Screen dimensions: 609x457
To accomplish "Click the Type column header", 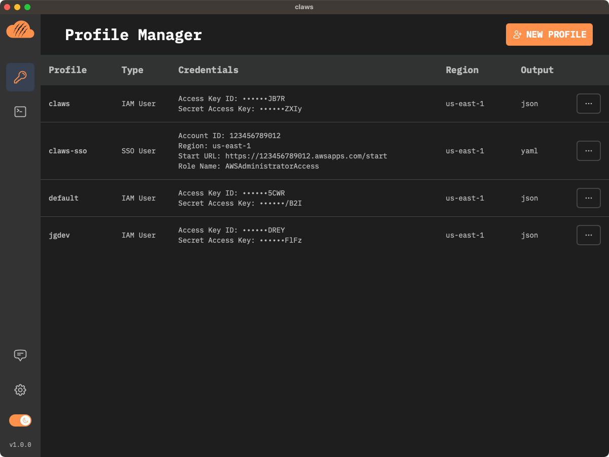I will [x=132, y=70].
